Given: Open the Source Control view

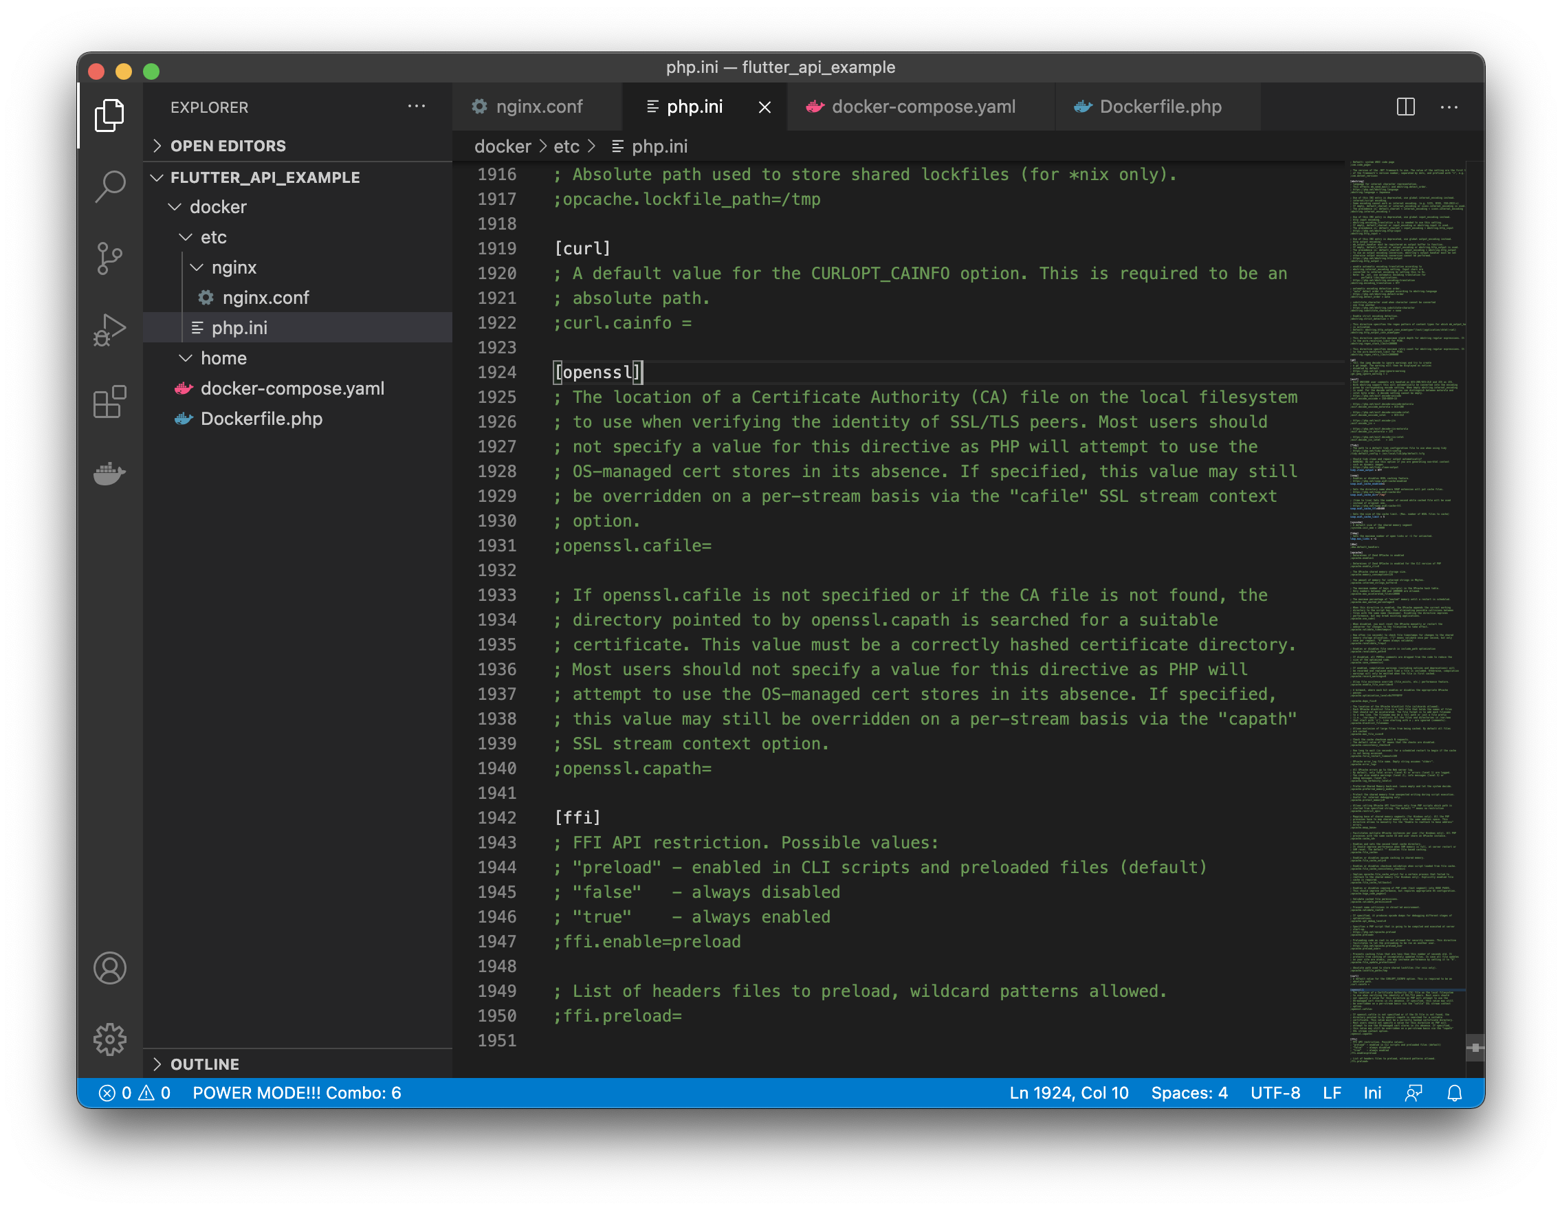Looking at the screenshot, I should tap(109, 258).
